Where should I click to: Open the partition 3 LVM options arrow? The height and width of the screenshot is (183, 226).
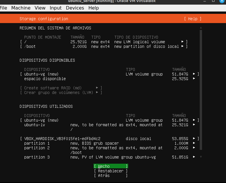point(194,157)
